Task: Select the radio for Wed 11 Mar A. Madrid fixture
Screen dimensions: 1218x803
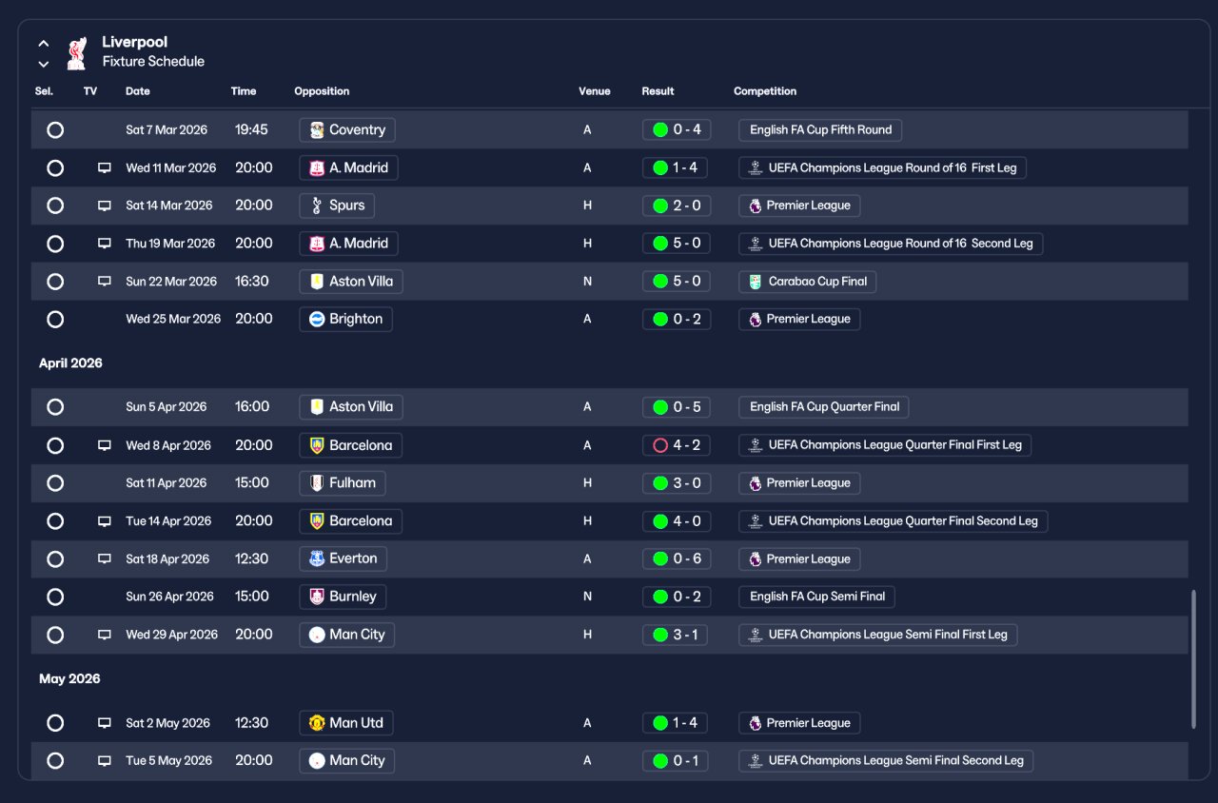Action: point(55,167)
